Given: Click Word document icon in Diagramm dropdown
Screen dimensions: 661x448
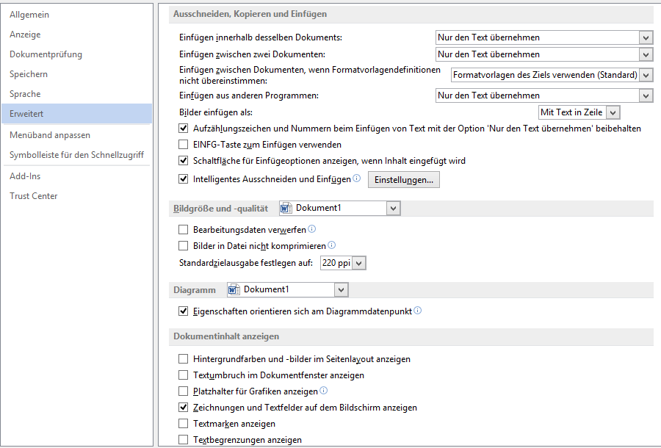Looking at the screenshot, I should tap(234, 290).
